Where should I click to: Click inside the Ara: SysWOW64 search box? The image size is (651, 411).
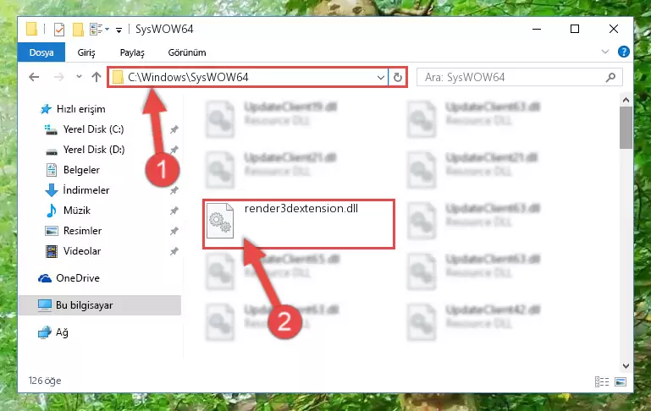coord(510,77)
